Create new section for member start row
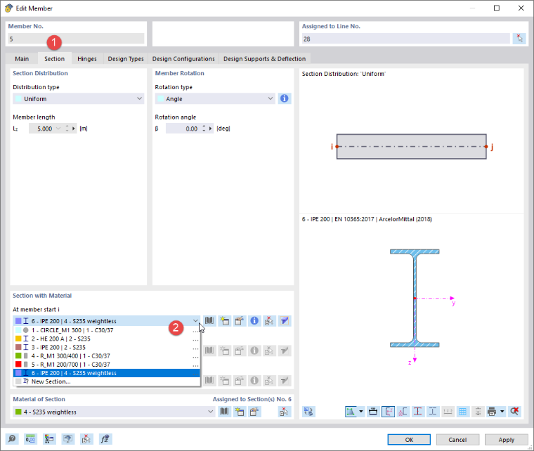534x451 pixels. click(224, 320)
